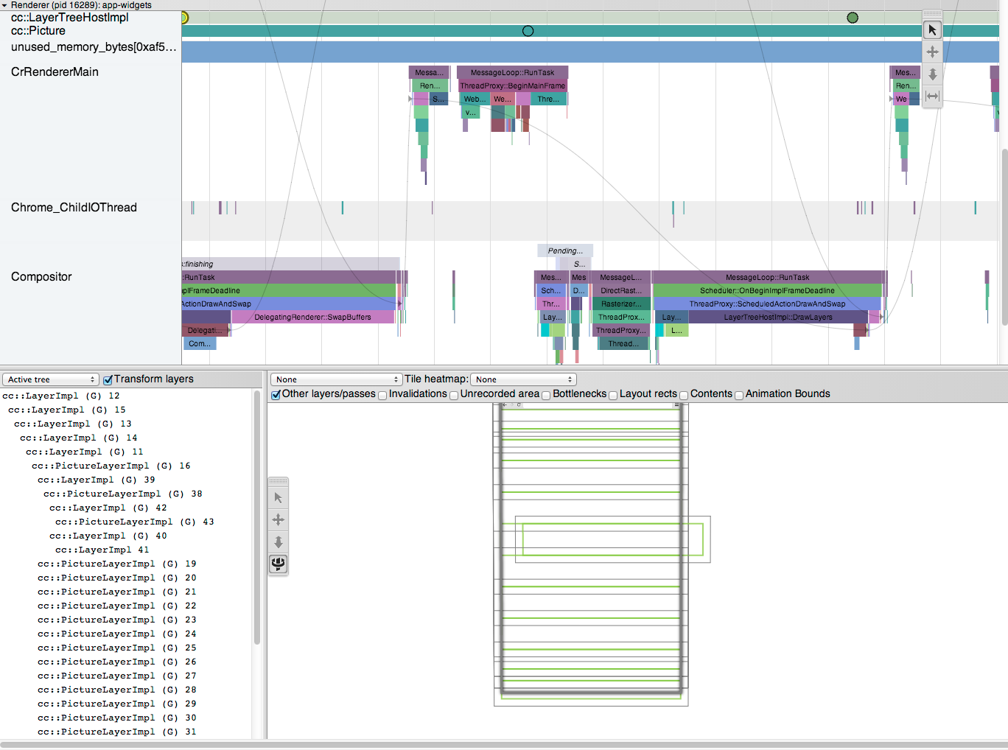Click the ThreadProxy::BeginMainFrame slice
This screenshot has height=750, width=1008.
click(512, 86)
